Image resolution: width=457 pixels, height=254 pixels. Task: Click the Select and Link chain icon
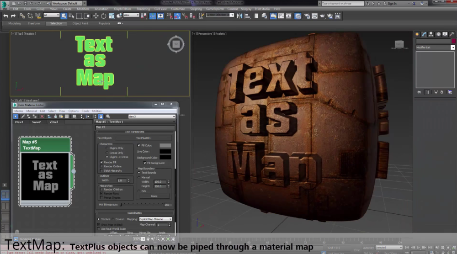pyautogui.click(x=21, y=16)
